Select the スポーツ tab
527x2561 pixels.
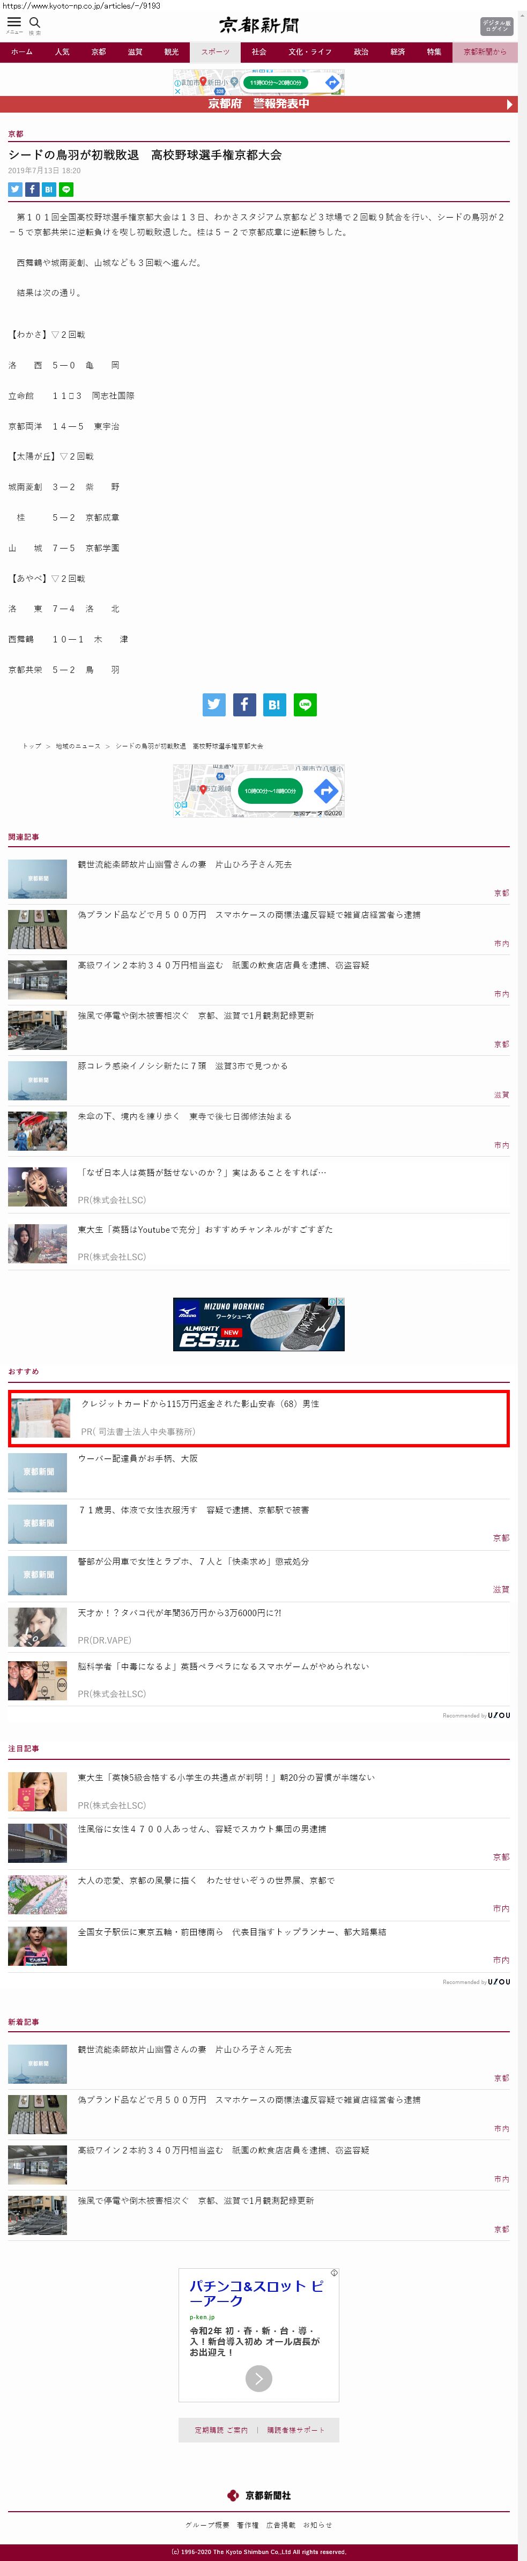(215, 51)
